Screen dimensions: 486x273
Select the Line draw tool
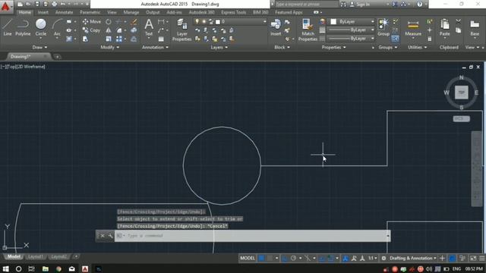coord(8,27)
